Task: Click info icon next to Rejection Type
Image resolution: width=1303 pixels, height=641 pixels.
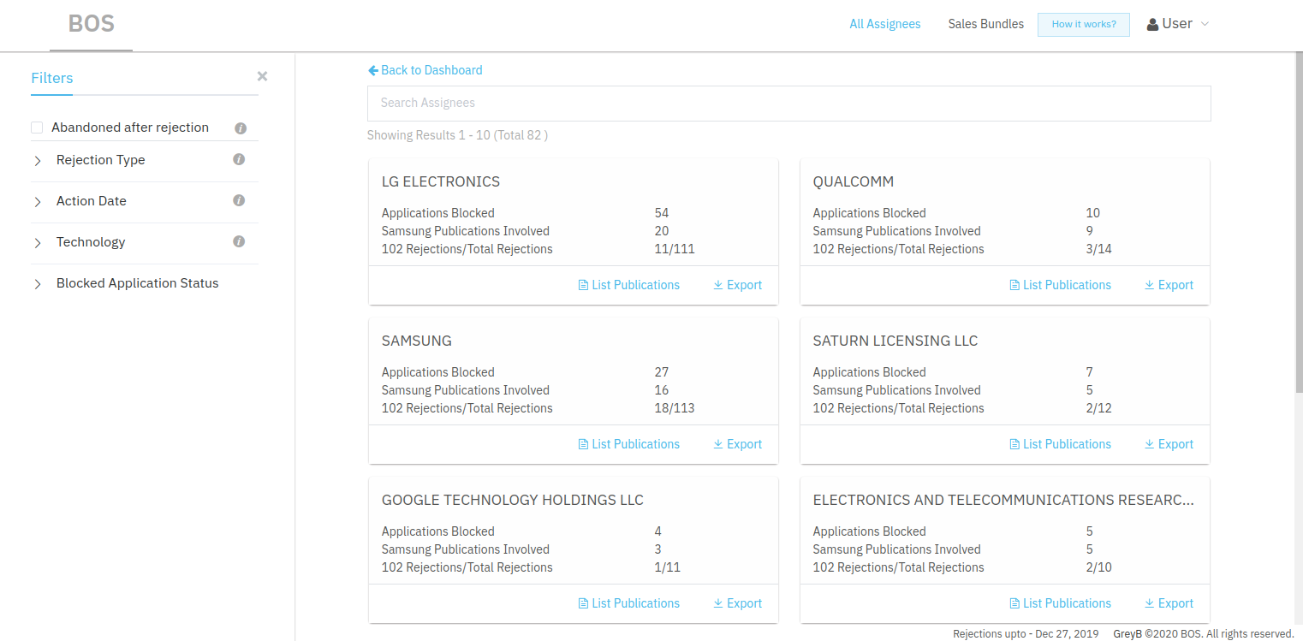Action: (239, 159)
